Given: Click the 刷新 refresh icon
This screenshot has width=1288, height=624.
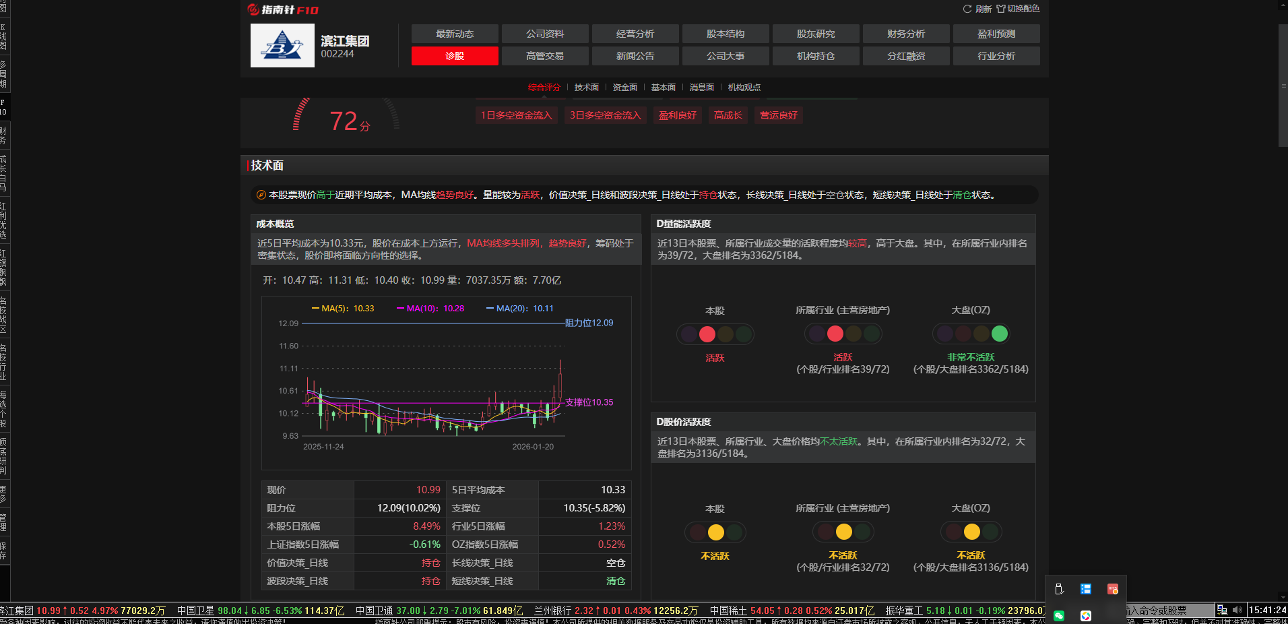Looking at the screenshot, I should 967,9.
